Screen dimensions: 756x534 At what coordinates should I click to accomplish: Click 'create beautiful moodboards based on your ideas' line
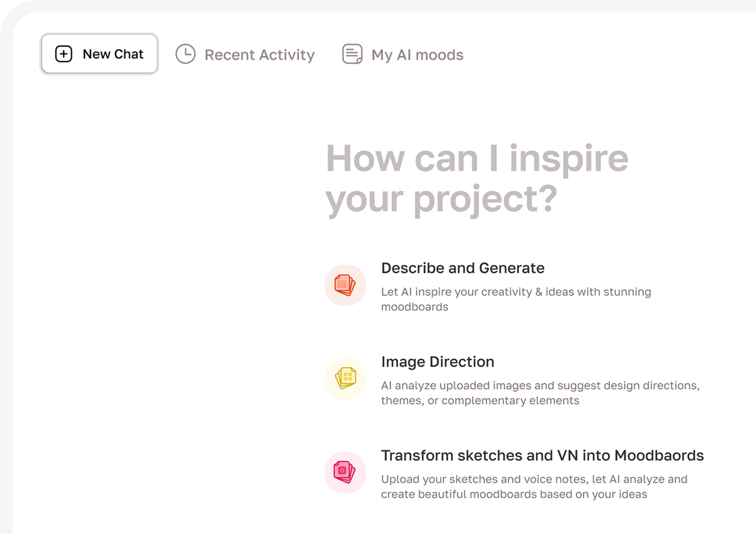tap(513, 494)
